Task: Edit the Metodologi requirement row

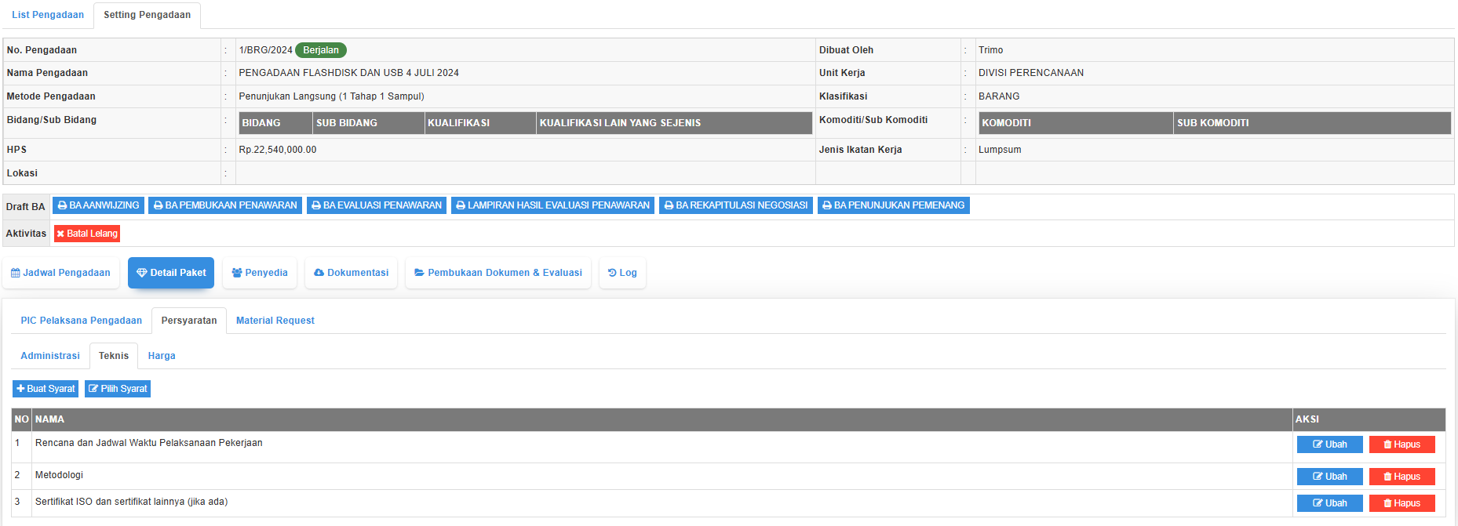Action: [1329, 477]
